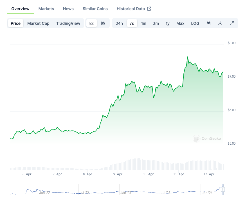Switch to line chart view icon

pyautogui.click(x=92, y=23)
